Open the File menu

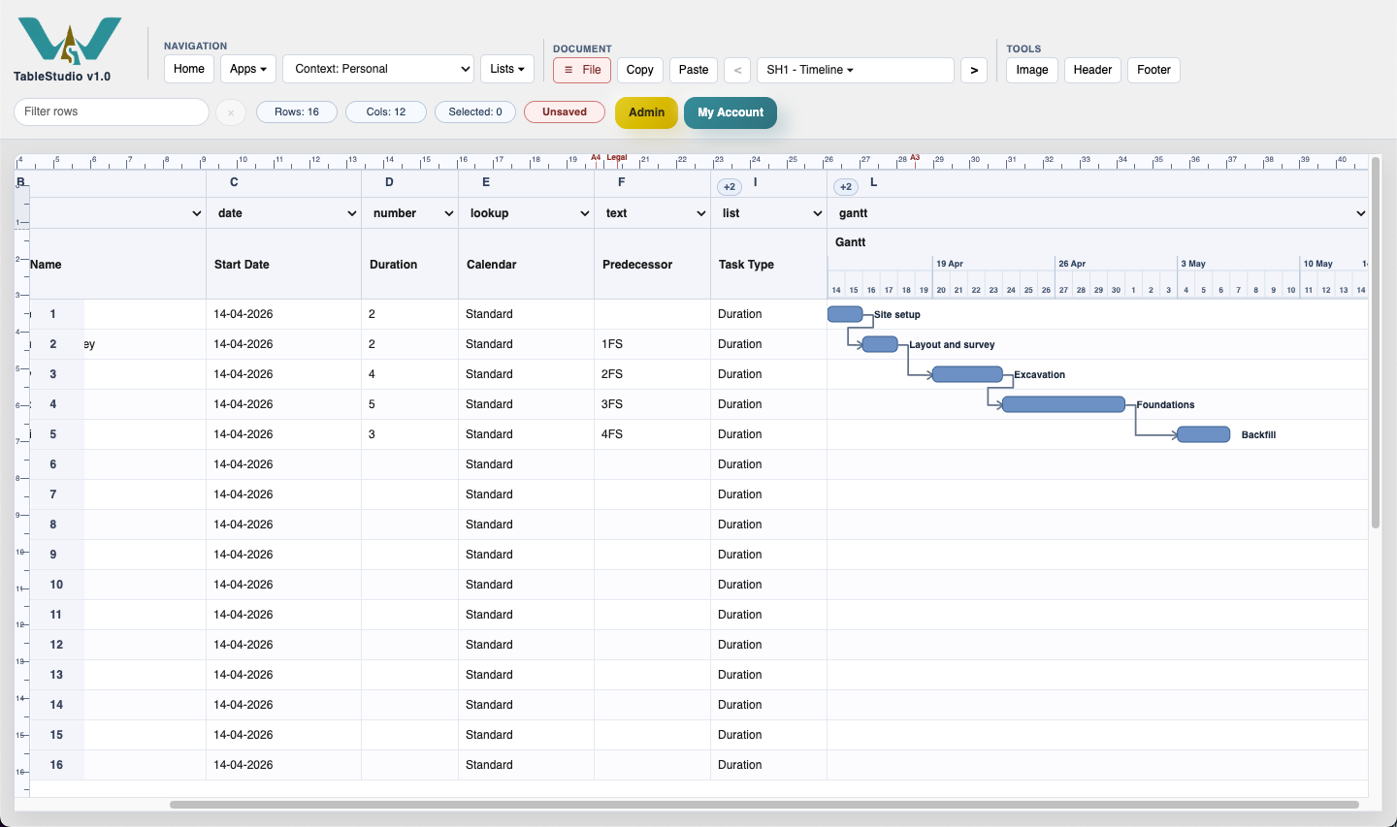(x=582, y=70)
